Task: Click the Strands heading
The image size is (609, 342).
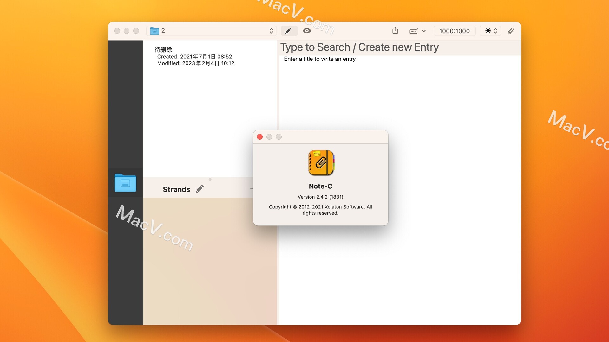Action: [x=176, y=189]
